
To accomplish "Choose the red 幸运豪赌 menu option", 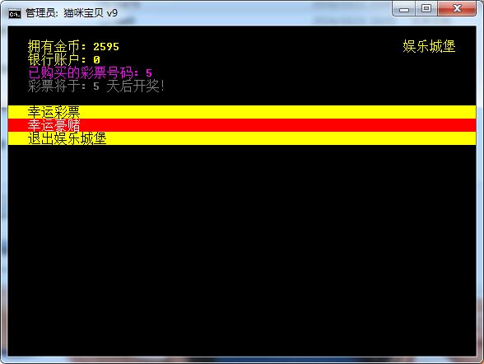I will [242, 125].
